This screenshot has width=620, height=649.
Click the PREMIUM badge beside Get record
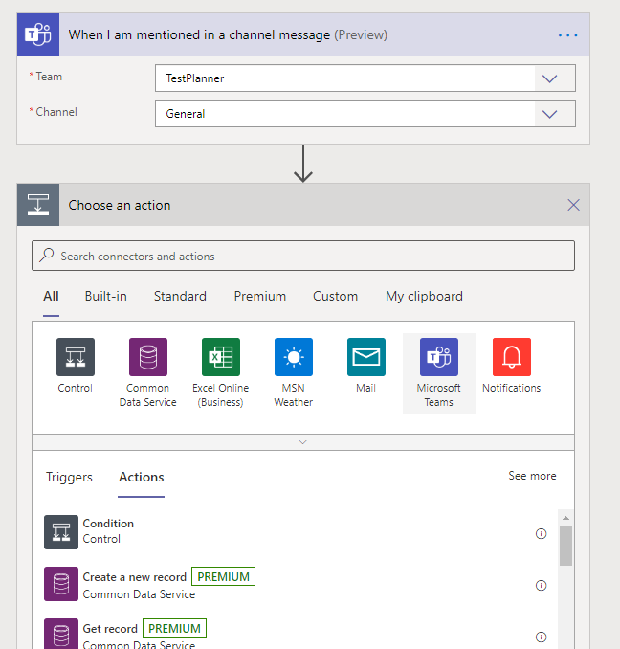tap(174, 628)
